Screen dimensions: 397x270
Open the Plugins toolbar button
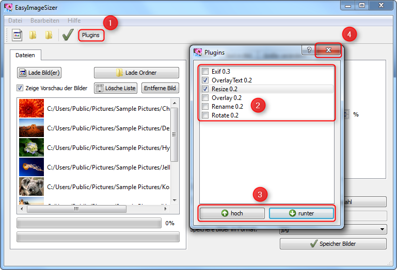(91, 35)
